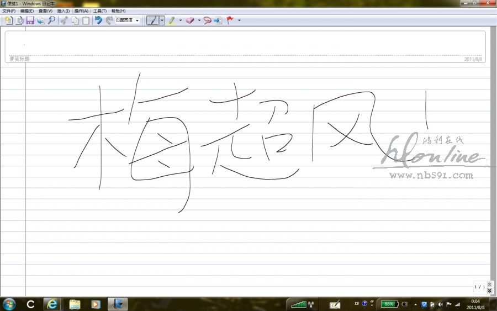Show hidden system tray icons
The image size is (497, 311).
coord(415,304)
